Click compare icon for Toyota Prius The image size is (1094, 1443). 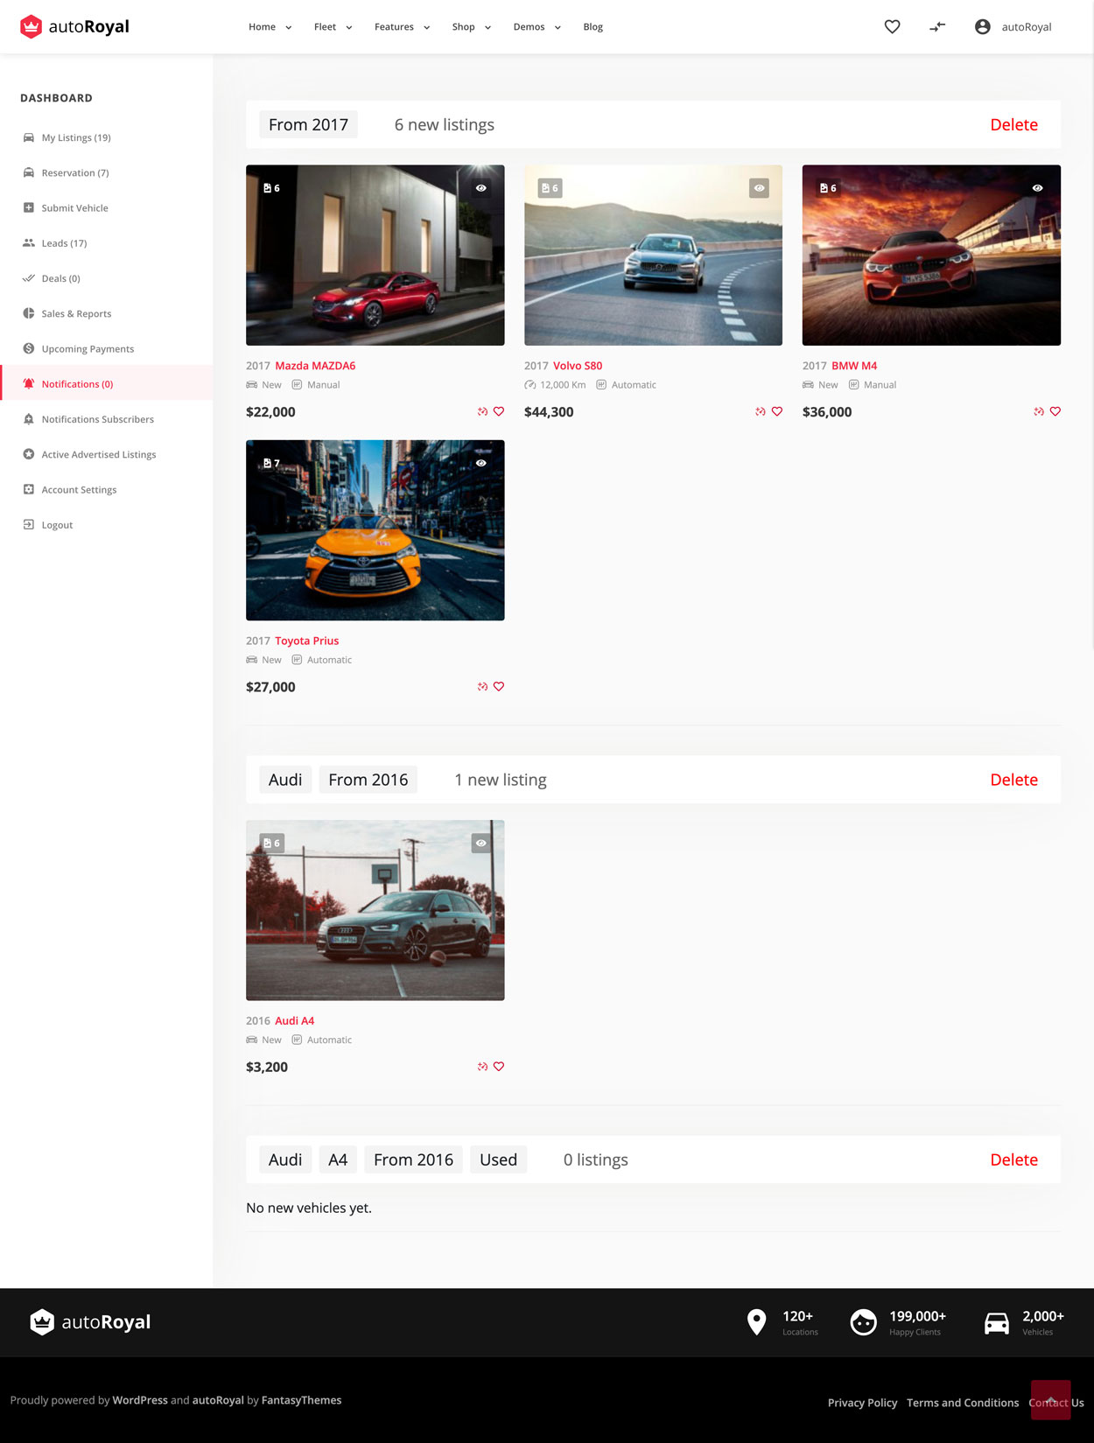(482, 687)
